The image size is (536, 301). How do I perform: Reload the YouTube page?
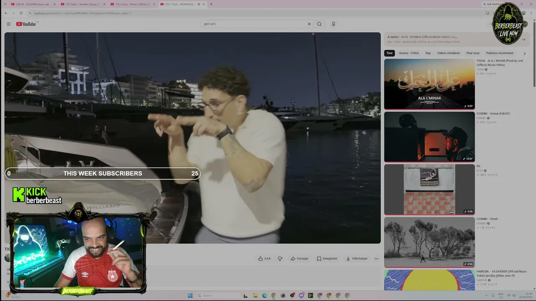22,13
